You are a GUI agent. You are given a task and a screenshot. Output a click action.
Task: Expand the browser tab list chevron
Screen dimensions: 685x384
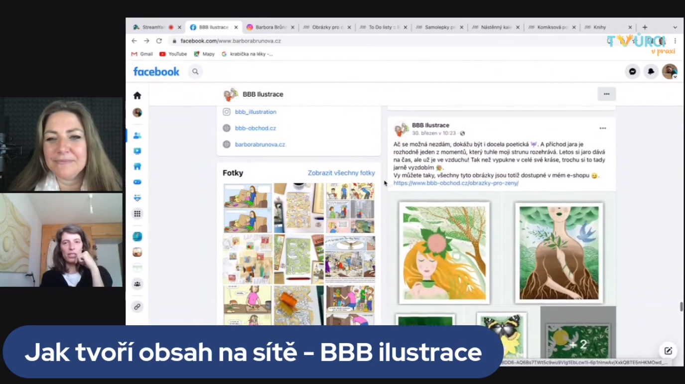(x=675, y=27)
